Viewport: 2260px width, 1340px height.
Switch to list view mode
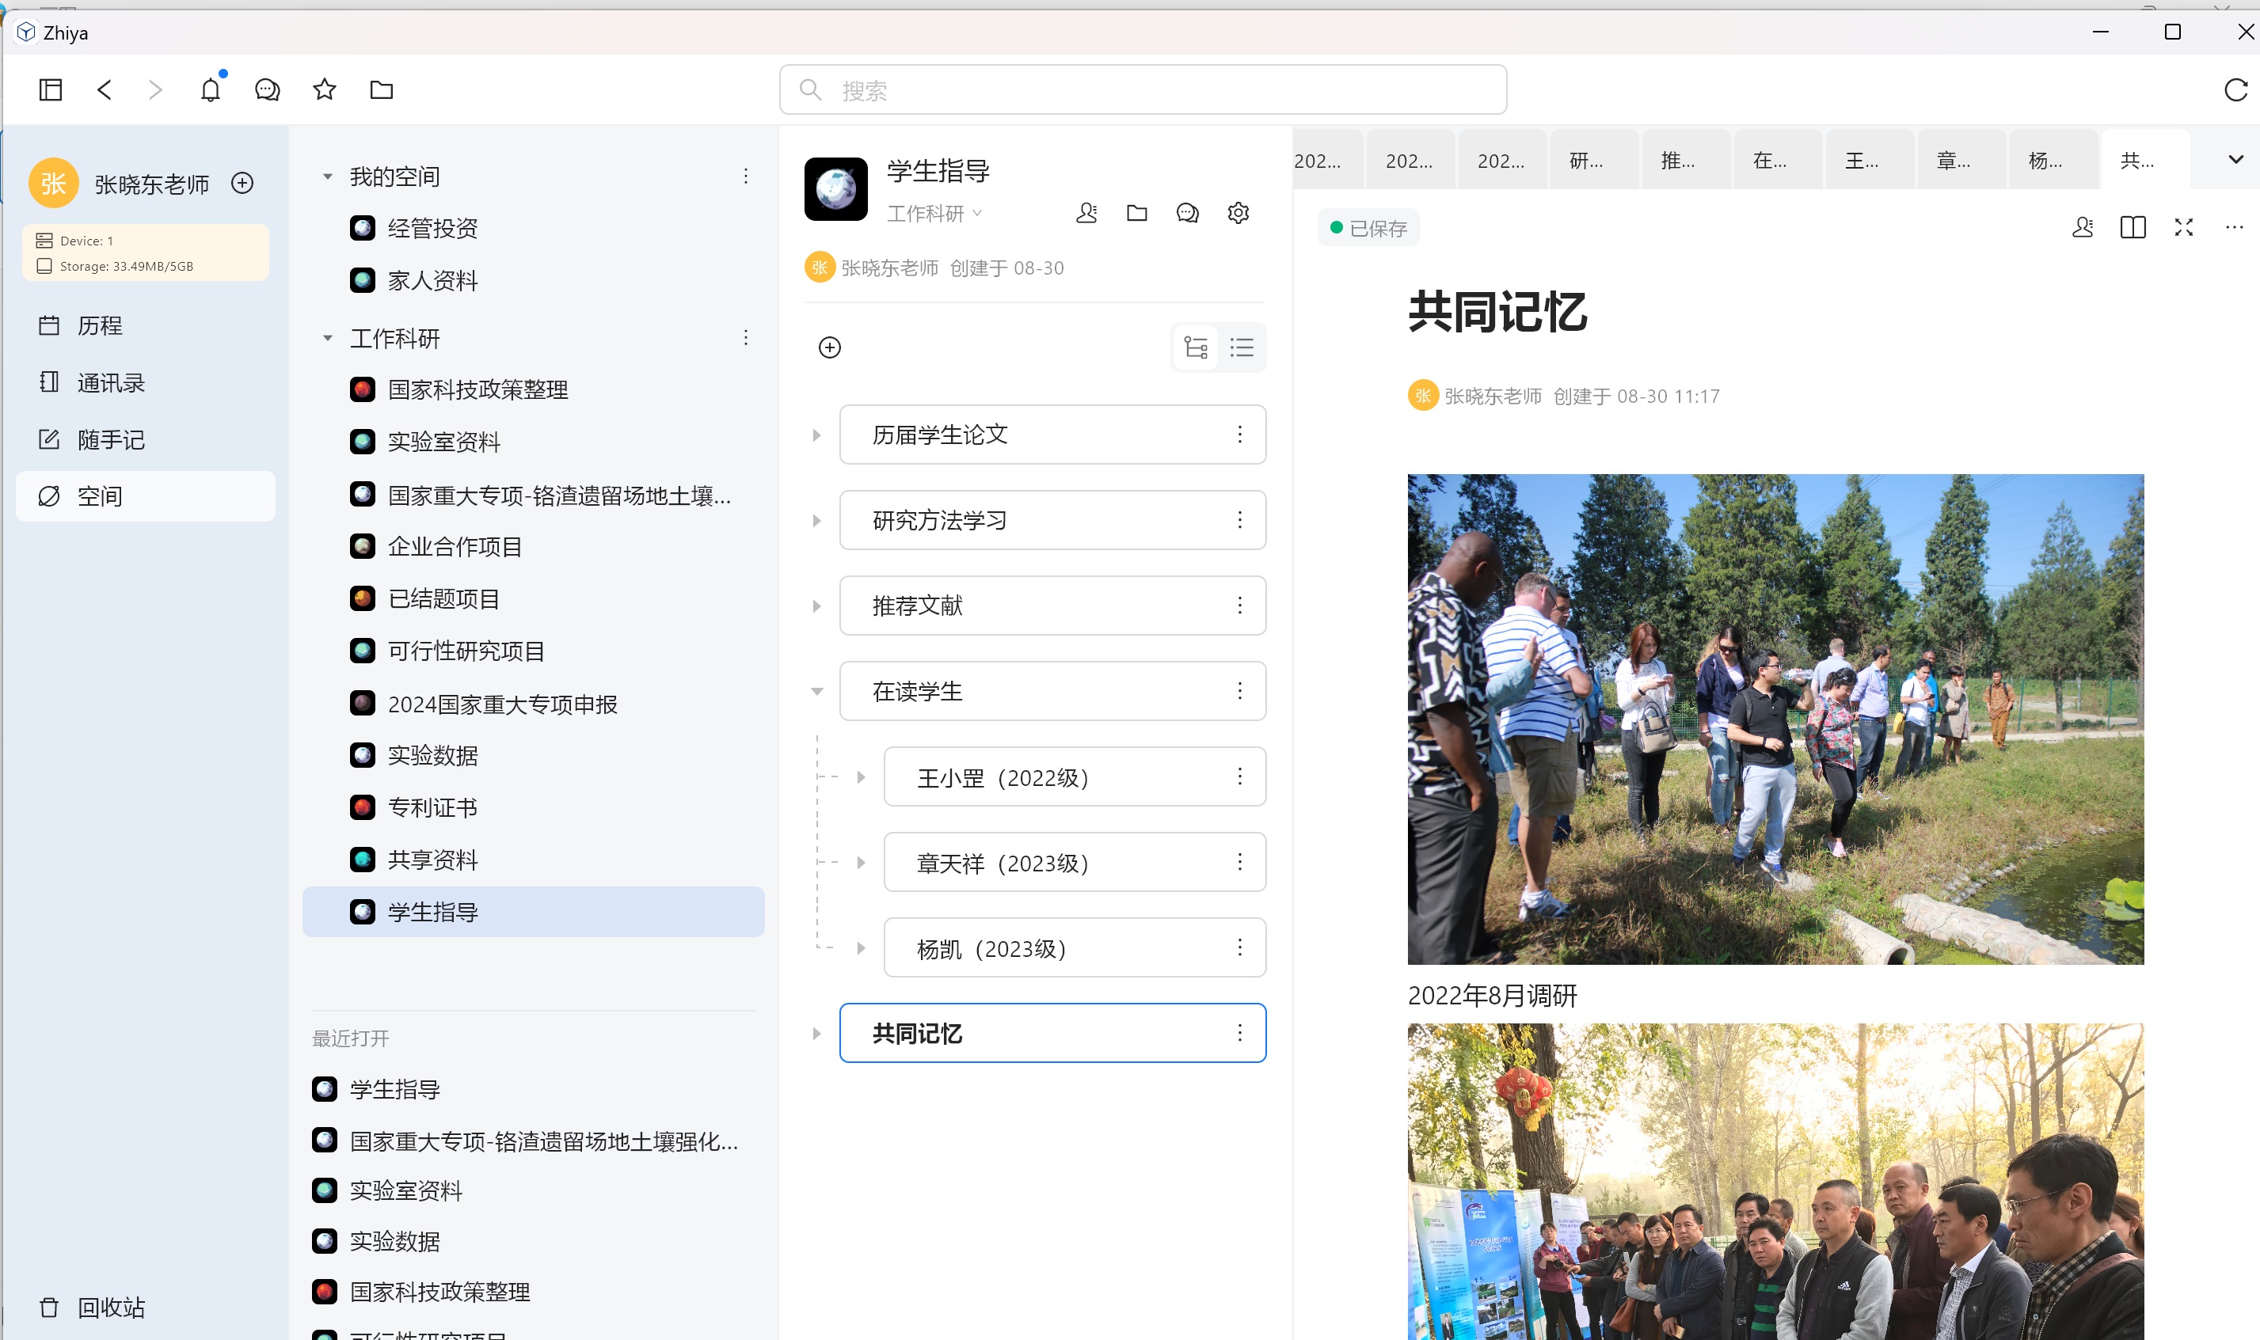[1242, 347]
